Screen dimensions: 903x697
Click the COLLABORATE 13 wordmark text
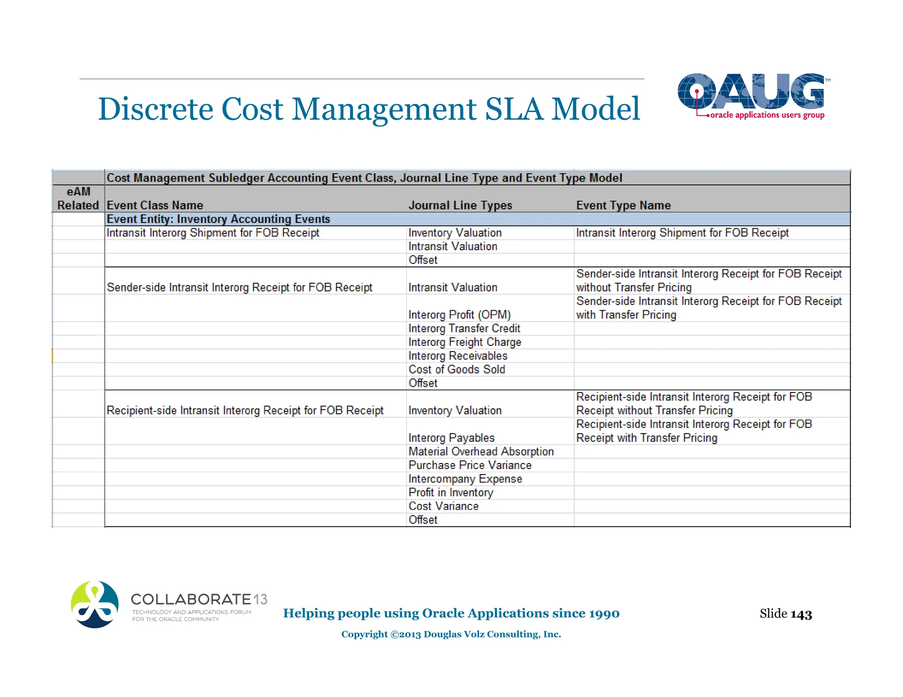pos(199,599)
